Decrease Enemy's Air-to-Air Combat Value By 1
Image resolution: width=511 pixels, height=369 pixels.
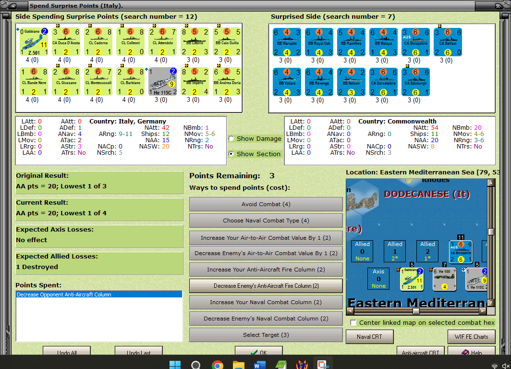266,253
